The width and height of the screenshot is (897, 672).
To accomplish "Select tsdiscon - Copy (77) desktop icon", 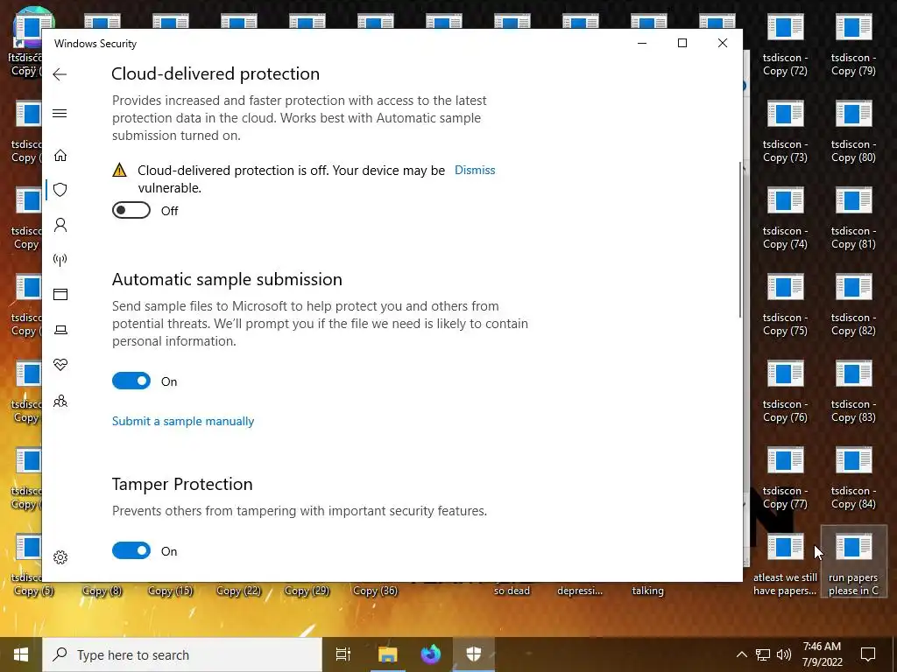I will 785,479.
